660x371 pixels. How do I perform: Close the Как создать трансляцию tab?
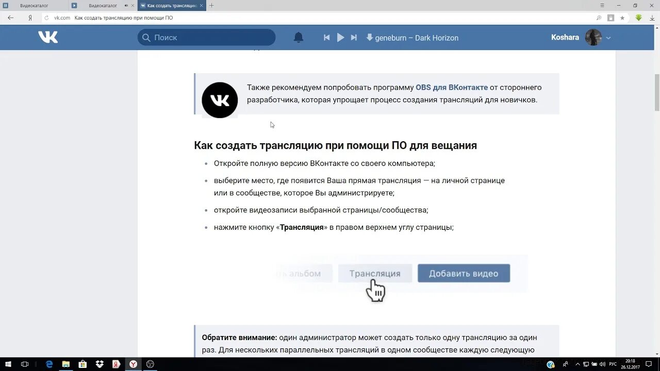click(x=202, y=5)
